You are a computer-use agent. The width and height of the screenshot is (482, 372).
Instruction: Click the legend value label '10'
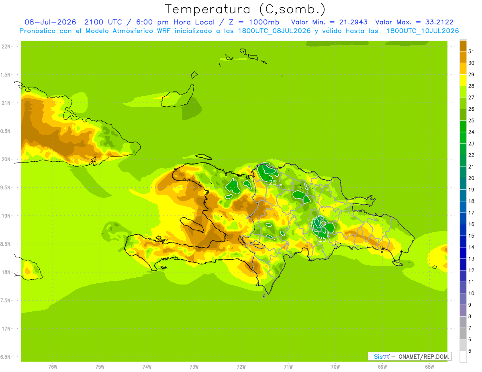pos(472,293)
